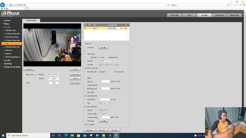The width and height of the screenshot is (246, 138).
Task: Open the Tìm search tab
Action: coord(189,15)
